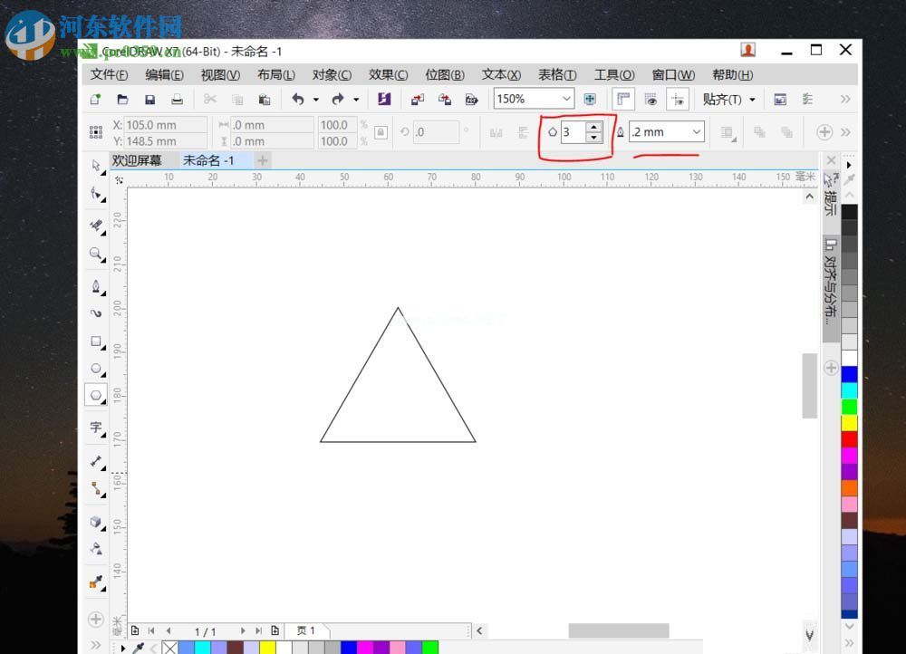Open the 效果 menu
The image size is (906, 654).
pos(388,75)
